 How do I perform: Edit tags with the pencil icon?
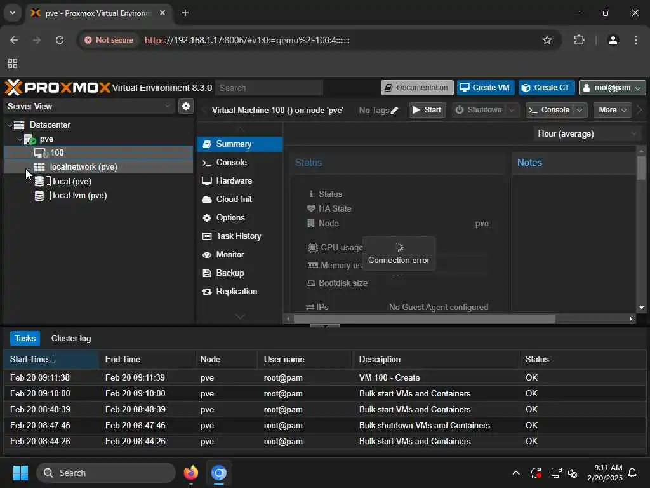395,110
